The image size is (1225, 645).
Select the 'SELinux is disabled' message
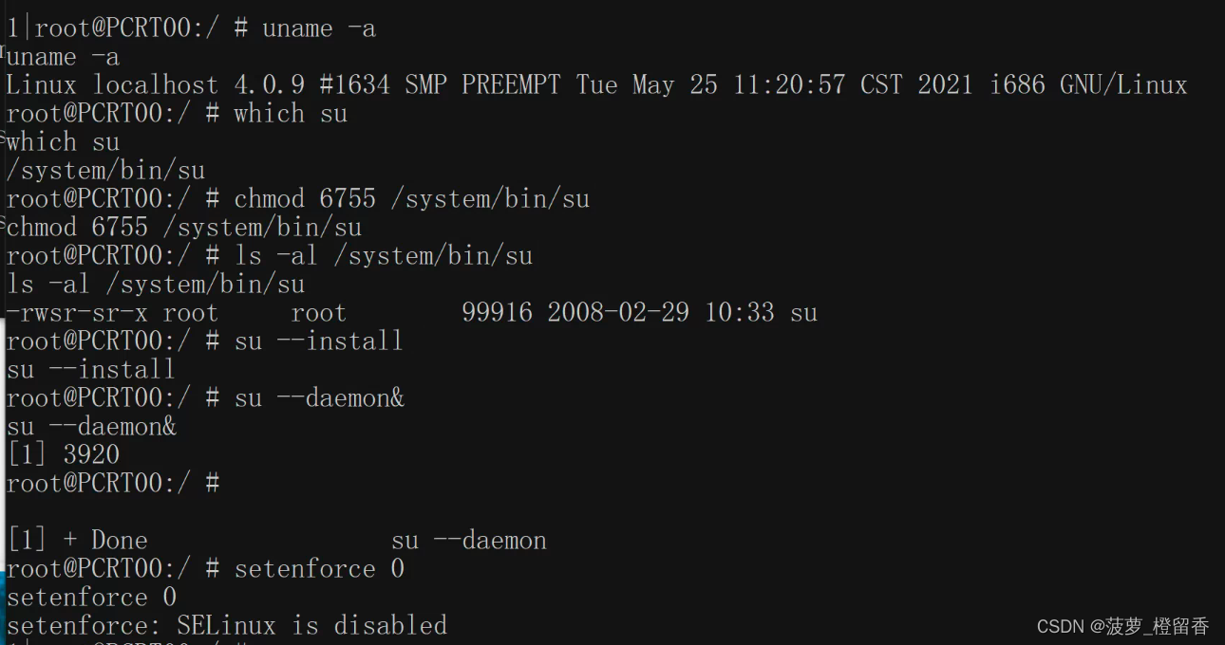pos(311,626)
